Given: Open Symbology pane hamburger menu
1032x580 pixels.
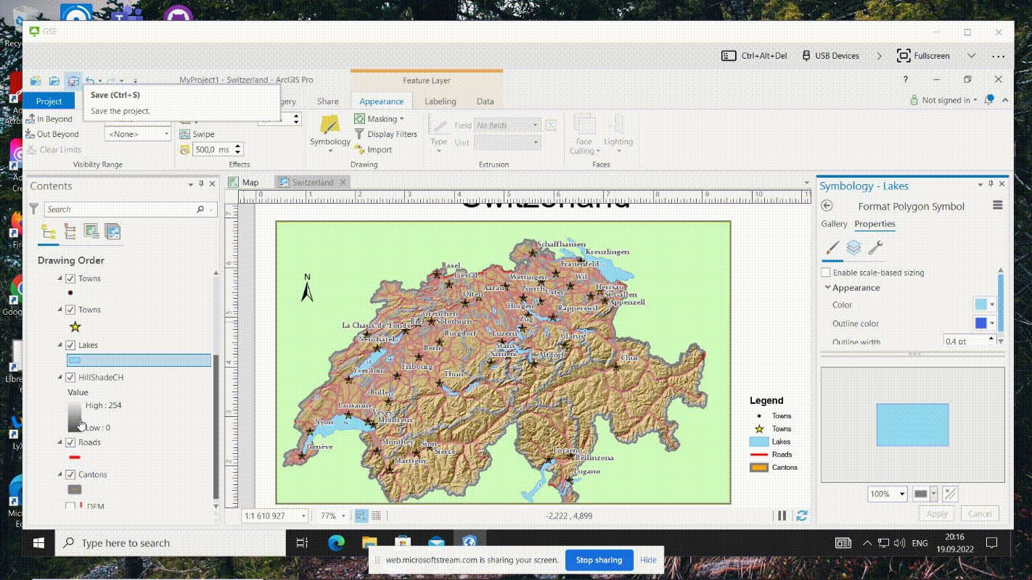Looking at the screenshot, I should pos(998,206).
